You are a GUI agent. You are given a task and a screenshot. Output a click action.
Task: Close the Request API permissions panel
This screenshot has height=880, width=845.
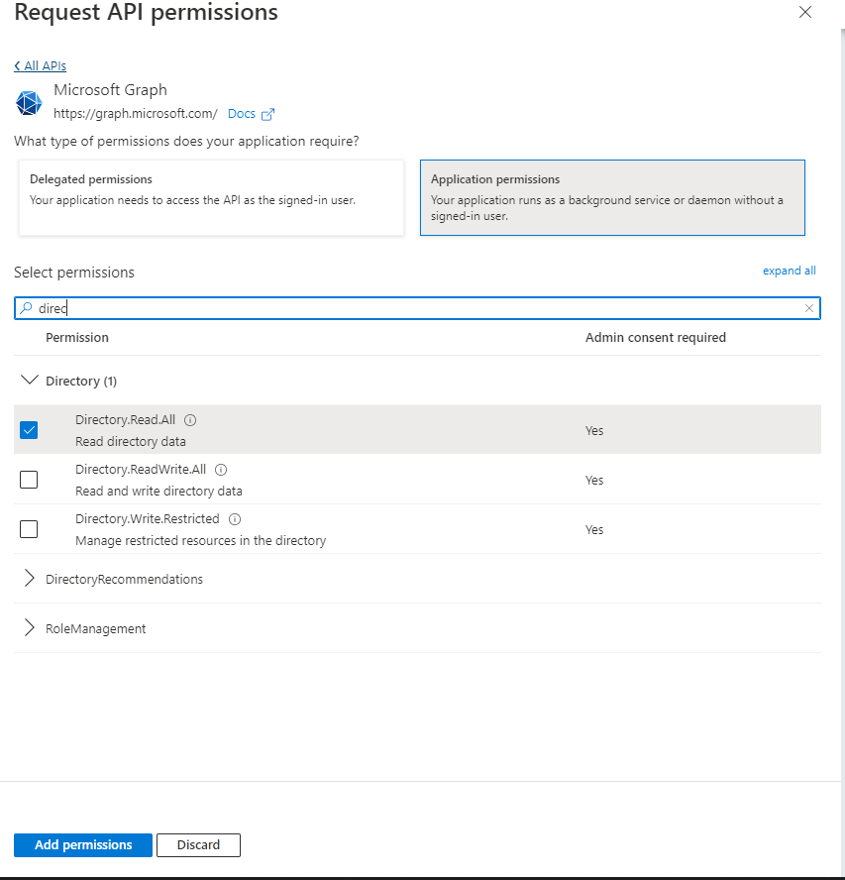tap(805, 13)
